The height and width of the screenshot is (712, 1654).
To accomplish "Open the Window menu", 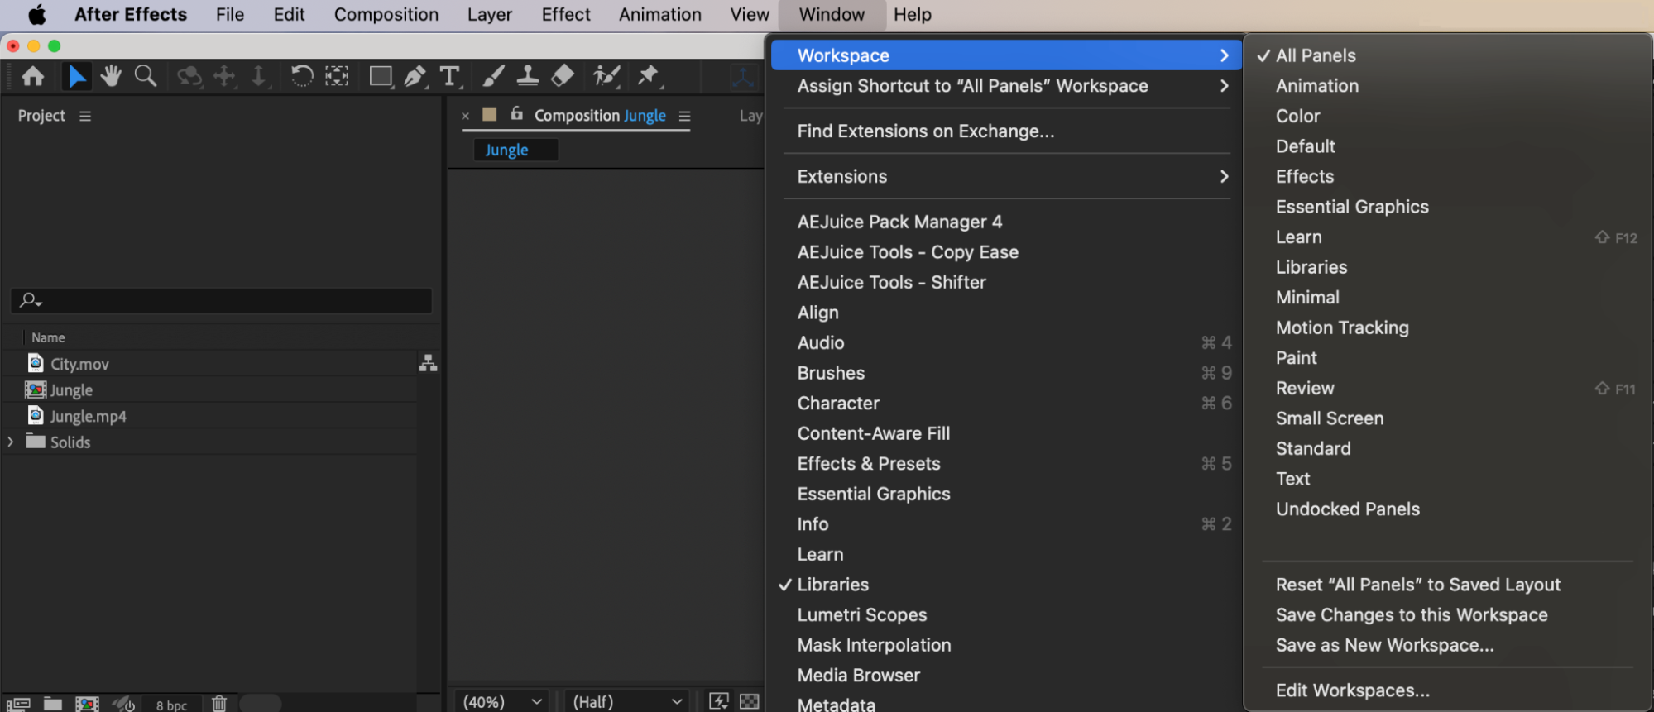I will point(832,15).
